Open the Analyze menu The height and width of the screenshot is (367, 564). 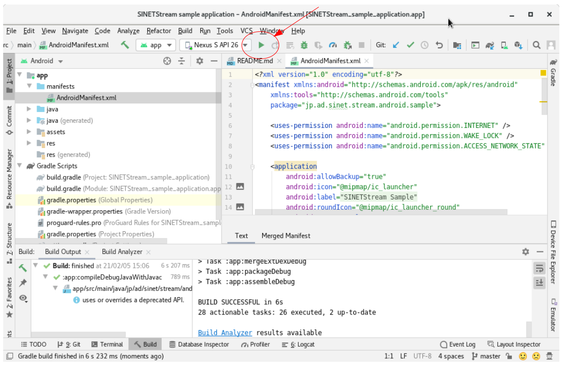128,31
